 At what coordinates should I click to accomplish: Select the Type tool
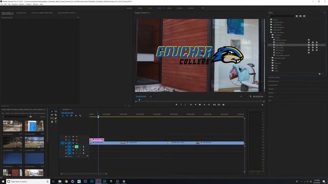click(x=56, y=122)
